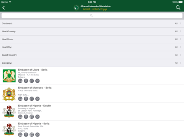Screen dimensions: 184x138
Task: Expand Category chevron next to All
Action: click(181, 63)
